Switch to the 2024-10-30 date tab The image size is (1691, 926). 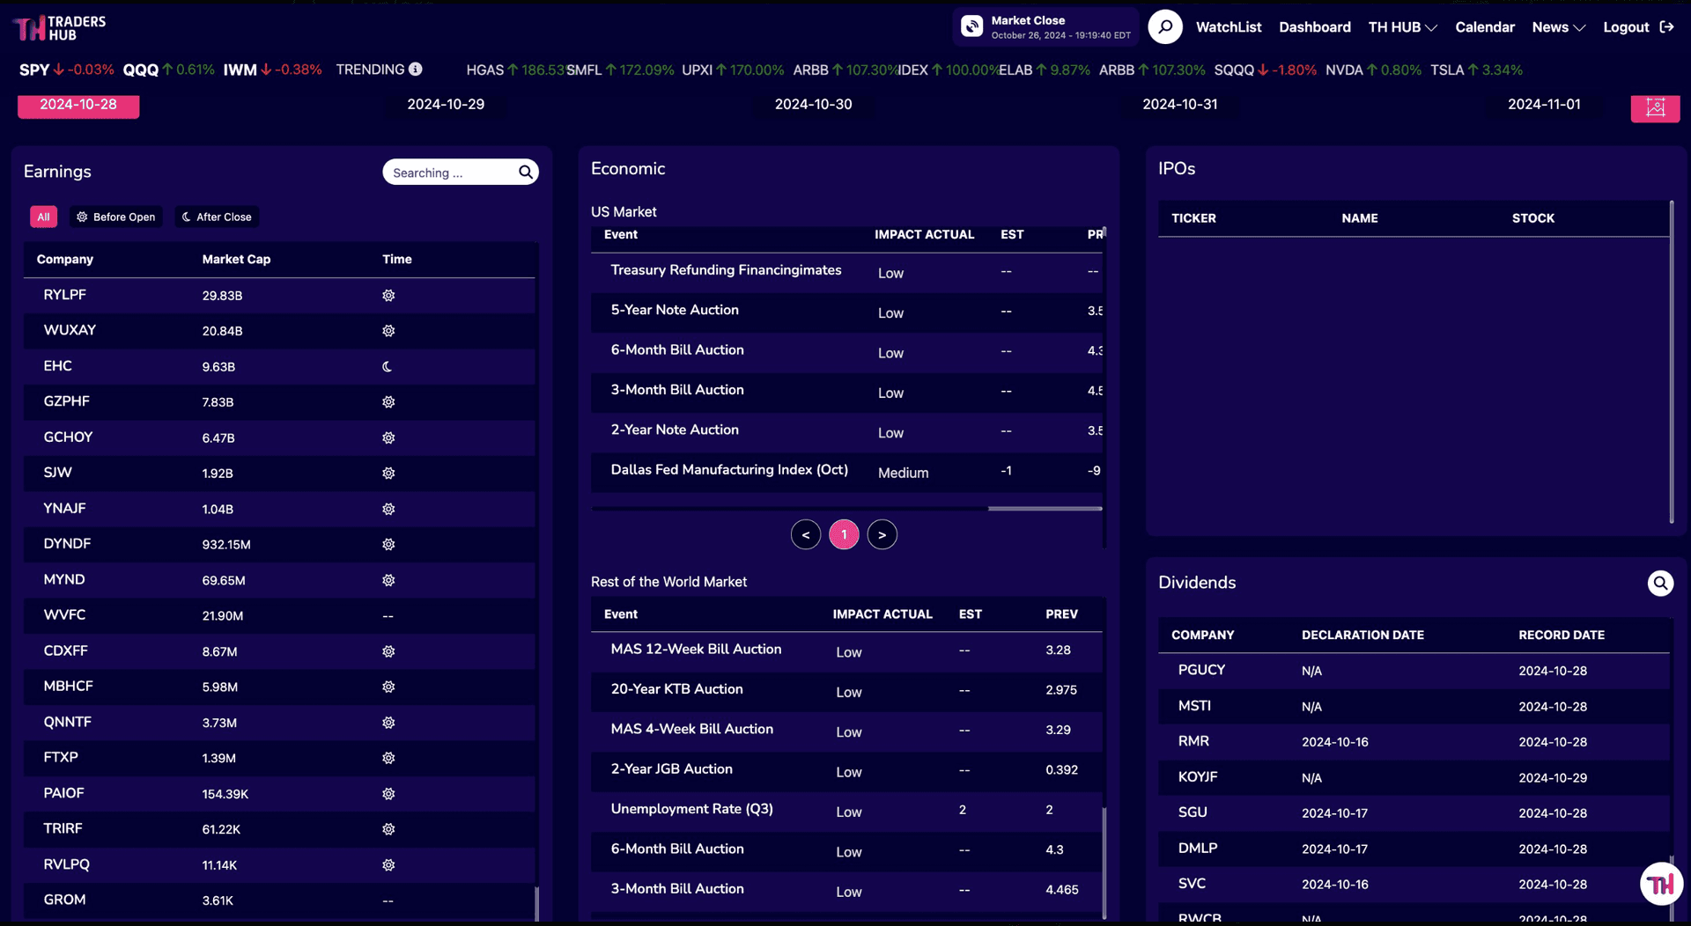coord(813,104)
